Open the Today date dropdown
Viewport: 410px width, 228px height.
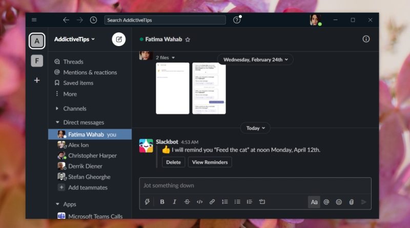pos(255,128)
